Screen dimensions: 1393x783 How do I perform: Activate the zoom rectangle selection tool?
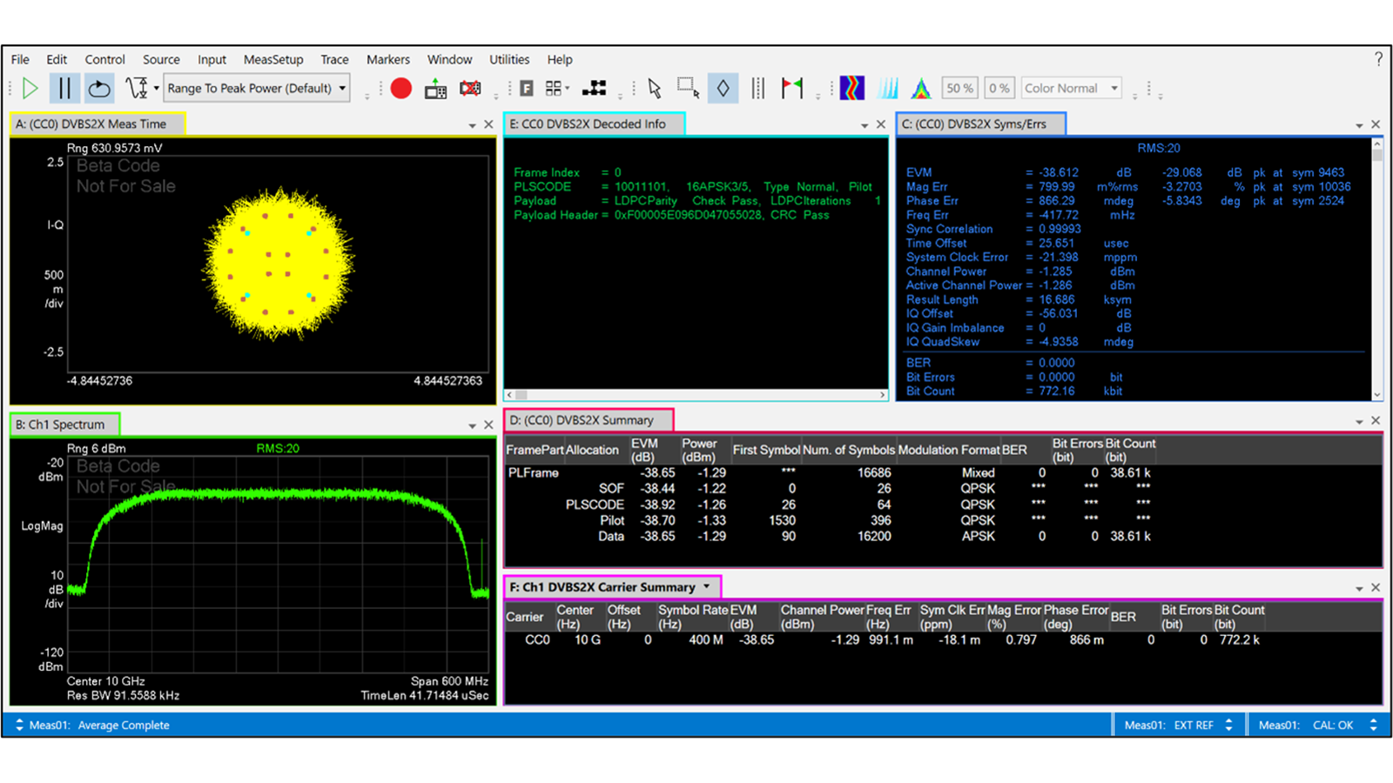click(x=688, y=87)
